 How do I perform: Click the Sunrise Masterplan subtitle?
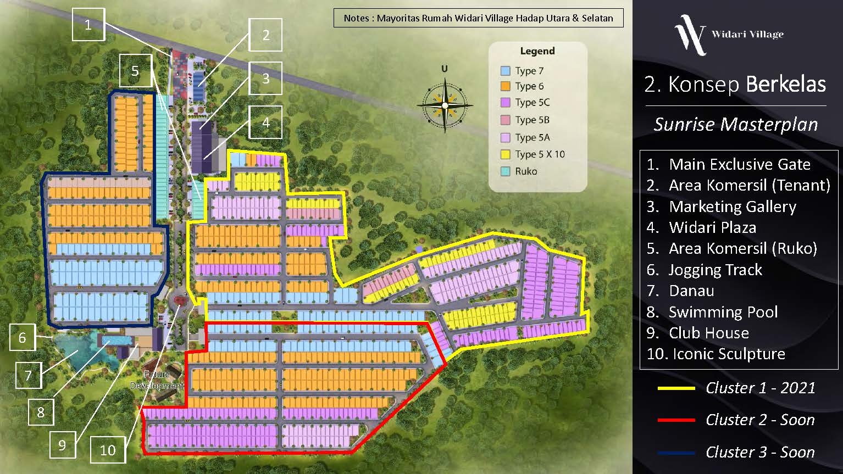[735, 124]
